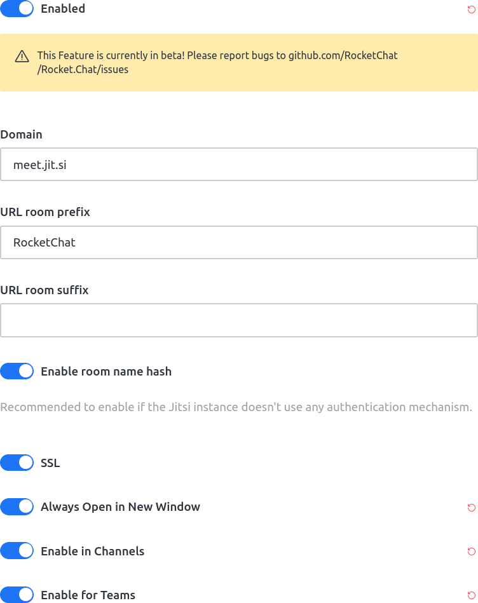Reset the Enabled setting to default

point(471,9)
